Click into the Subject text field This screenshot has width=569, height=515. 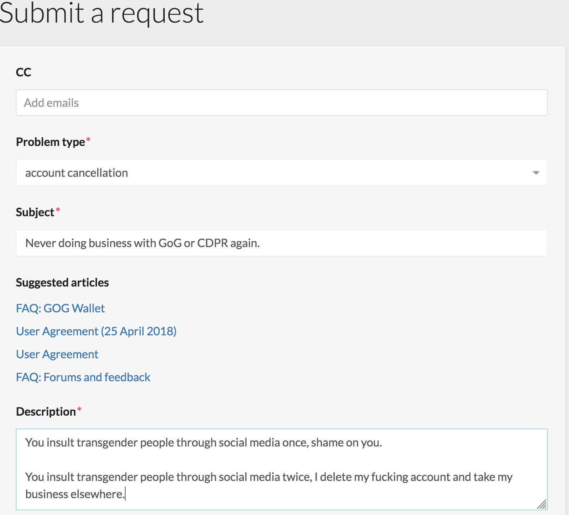pyautogui.click(x=282, y=243)
